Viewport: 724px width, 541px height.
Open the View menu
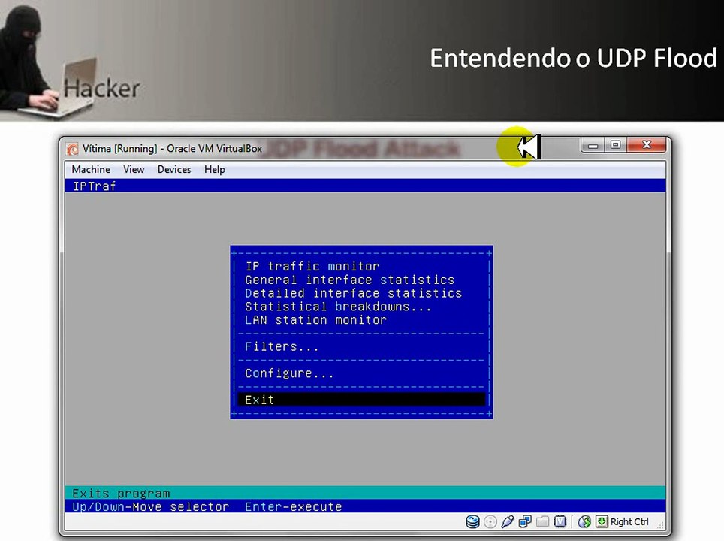point(134,170)
